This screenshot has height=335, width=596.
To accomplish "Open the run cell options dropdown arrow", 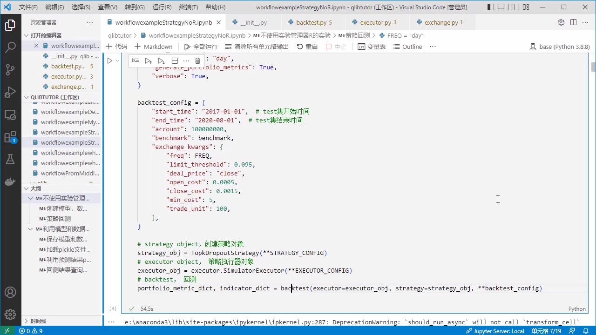I will pyautogui.click(x=117, y=60).
